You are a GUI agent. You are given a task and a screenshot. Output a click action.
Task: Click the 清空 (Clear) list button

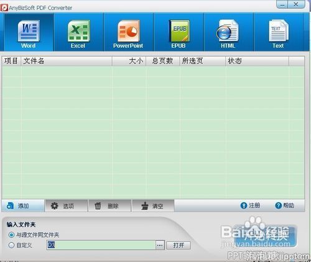153,206
